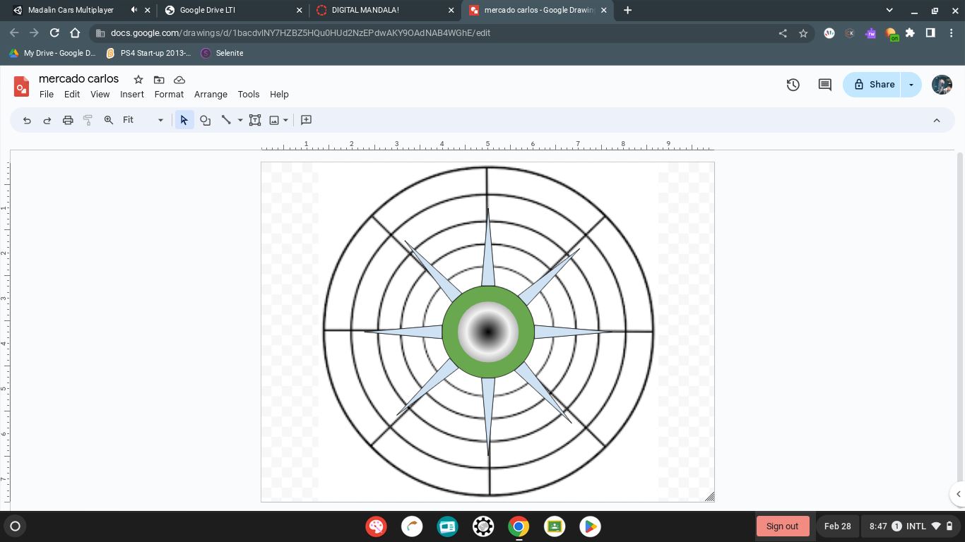Image resolution: width=965 pixels, height=542 pixels.
Task: Open version history clock icon
Action: pyautogui.click(x=793, y=85)
